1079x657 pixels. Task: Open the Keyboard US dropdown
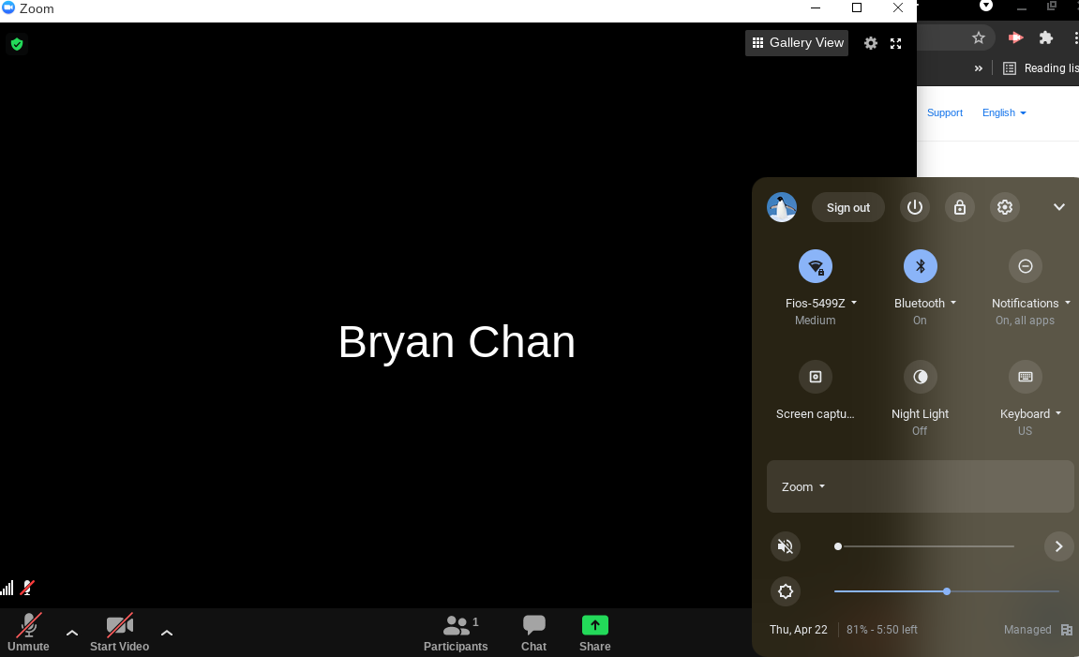[x=1030, y=414]
